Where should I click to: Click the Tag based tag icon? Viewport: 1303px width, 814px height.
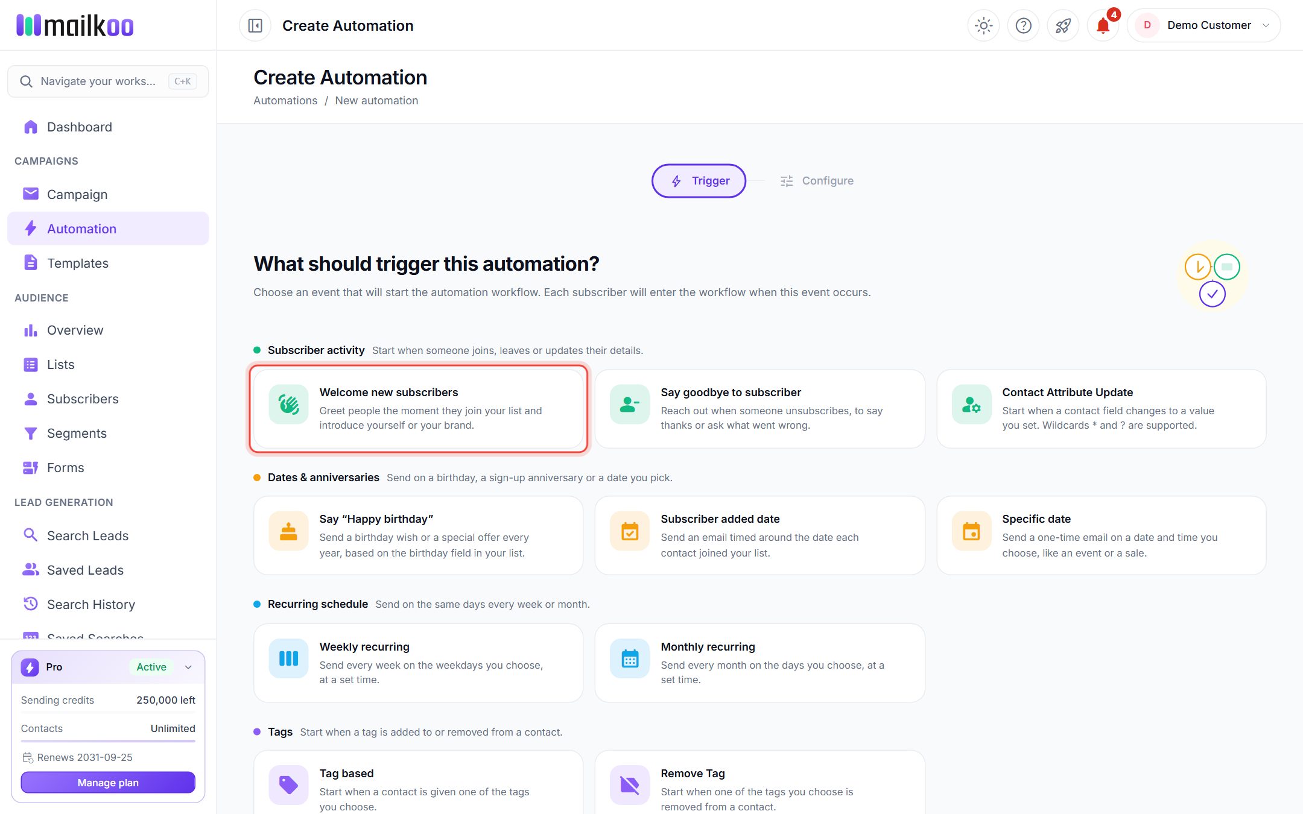tap(288, 785)
